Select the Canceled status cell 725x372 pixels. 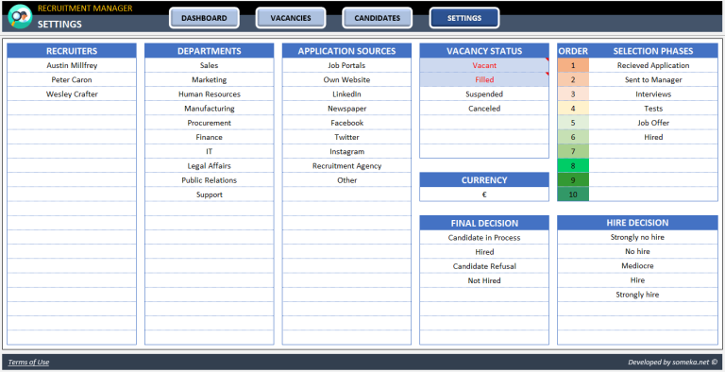point(484,109)
